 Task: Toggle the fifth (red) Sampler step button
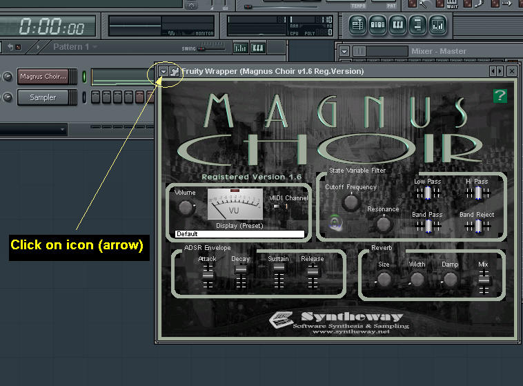[x=139, y=97]
